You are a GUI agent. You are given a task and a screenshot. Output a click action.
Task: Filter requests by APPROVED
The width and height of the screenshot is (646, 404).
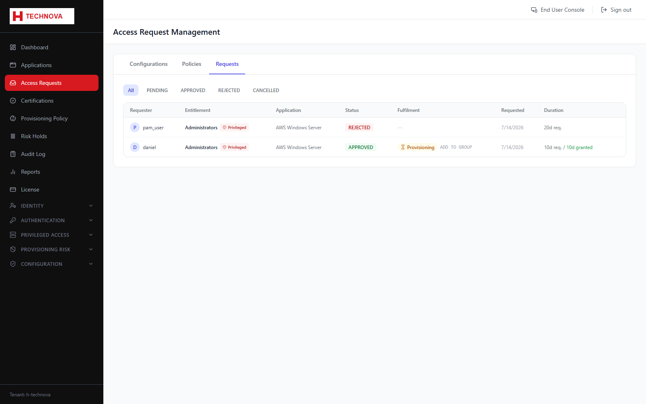(x=193, y=90)
